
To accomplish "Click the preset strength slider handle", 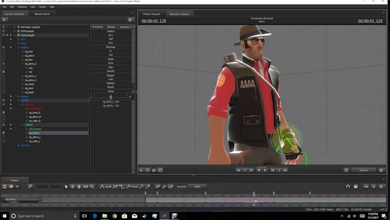I will coord(111,97).
